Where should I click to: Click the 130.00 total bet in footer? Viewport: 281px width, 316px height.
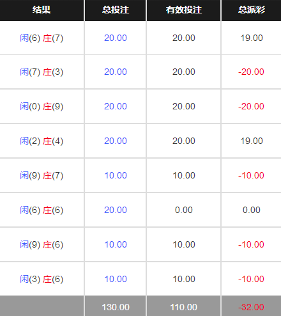pos(116,307)
